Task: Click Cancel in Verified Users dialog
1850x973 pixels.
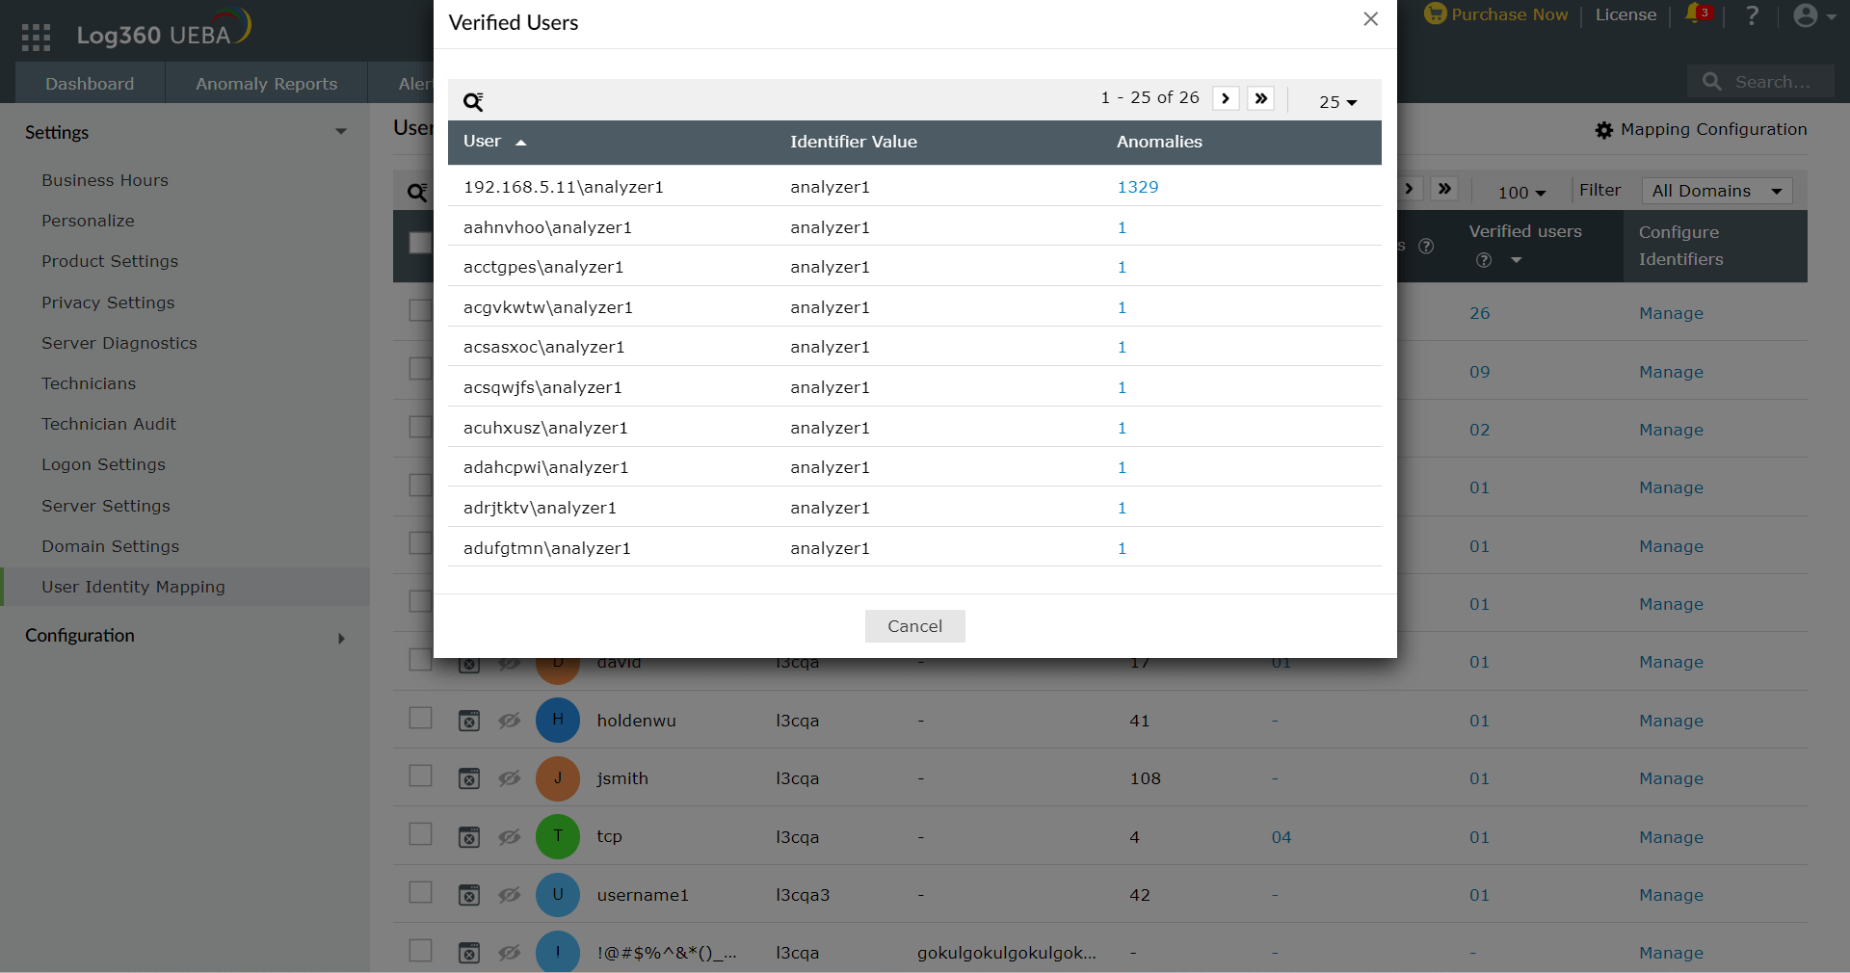Action: pos(914,626)
